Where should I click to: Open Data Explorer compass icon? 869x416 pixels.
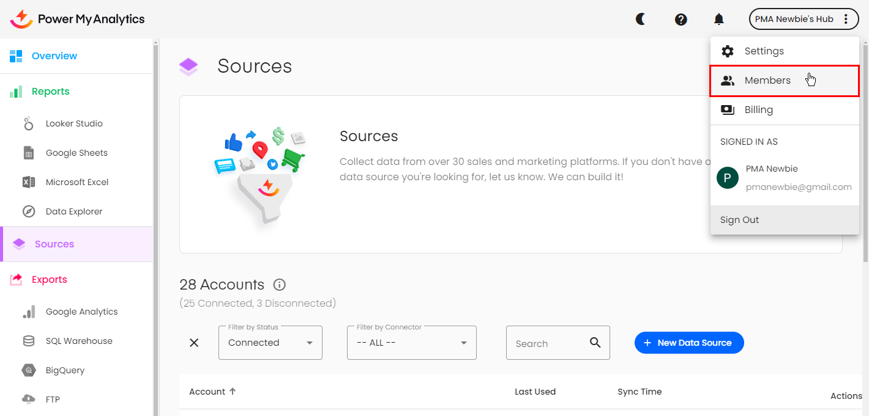click(29, 211)
